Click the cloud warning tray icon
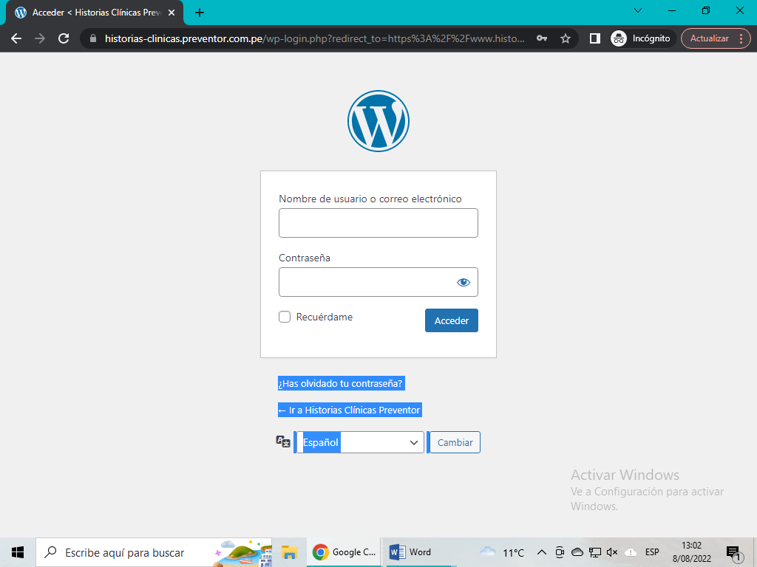757x567 pixels. pyautogui.click(x=630, y=552)
